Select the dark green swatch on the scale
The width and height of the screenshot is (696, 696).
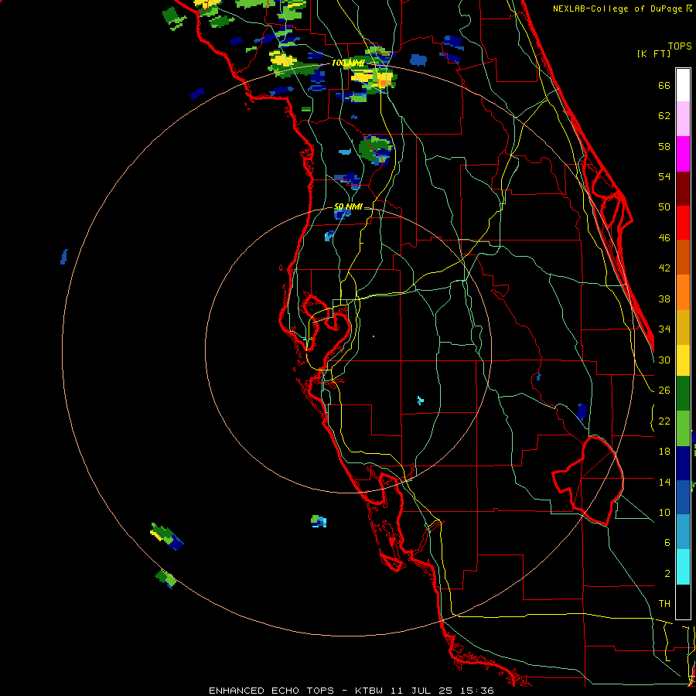(683, 394)
